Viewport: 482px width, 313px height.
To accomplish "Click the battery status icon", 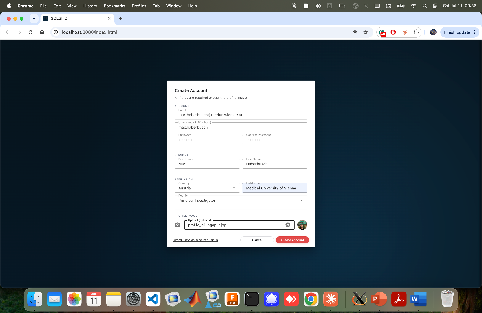I will (x=401, y=6).
